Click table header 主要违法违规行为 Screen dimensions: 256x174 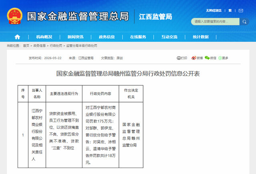(x=64, y=94)
